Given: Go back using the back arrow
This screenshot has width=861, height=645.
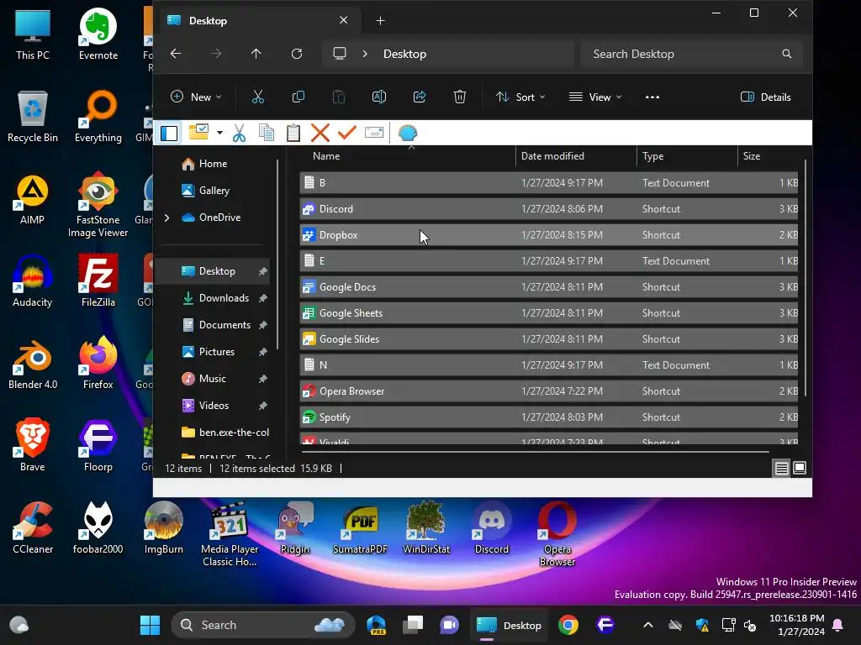Looking at the screenshot, I should tap(176, 54).
